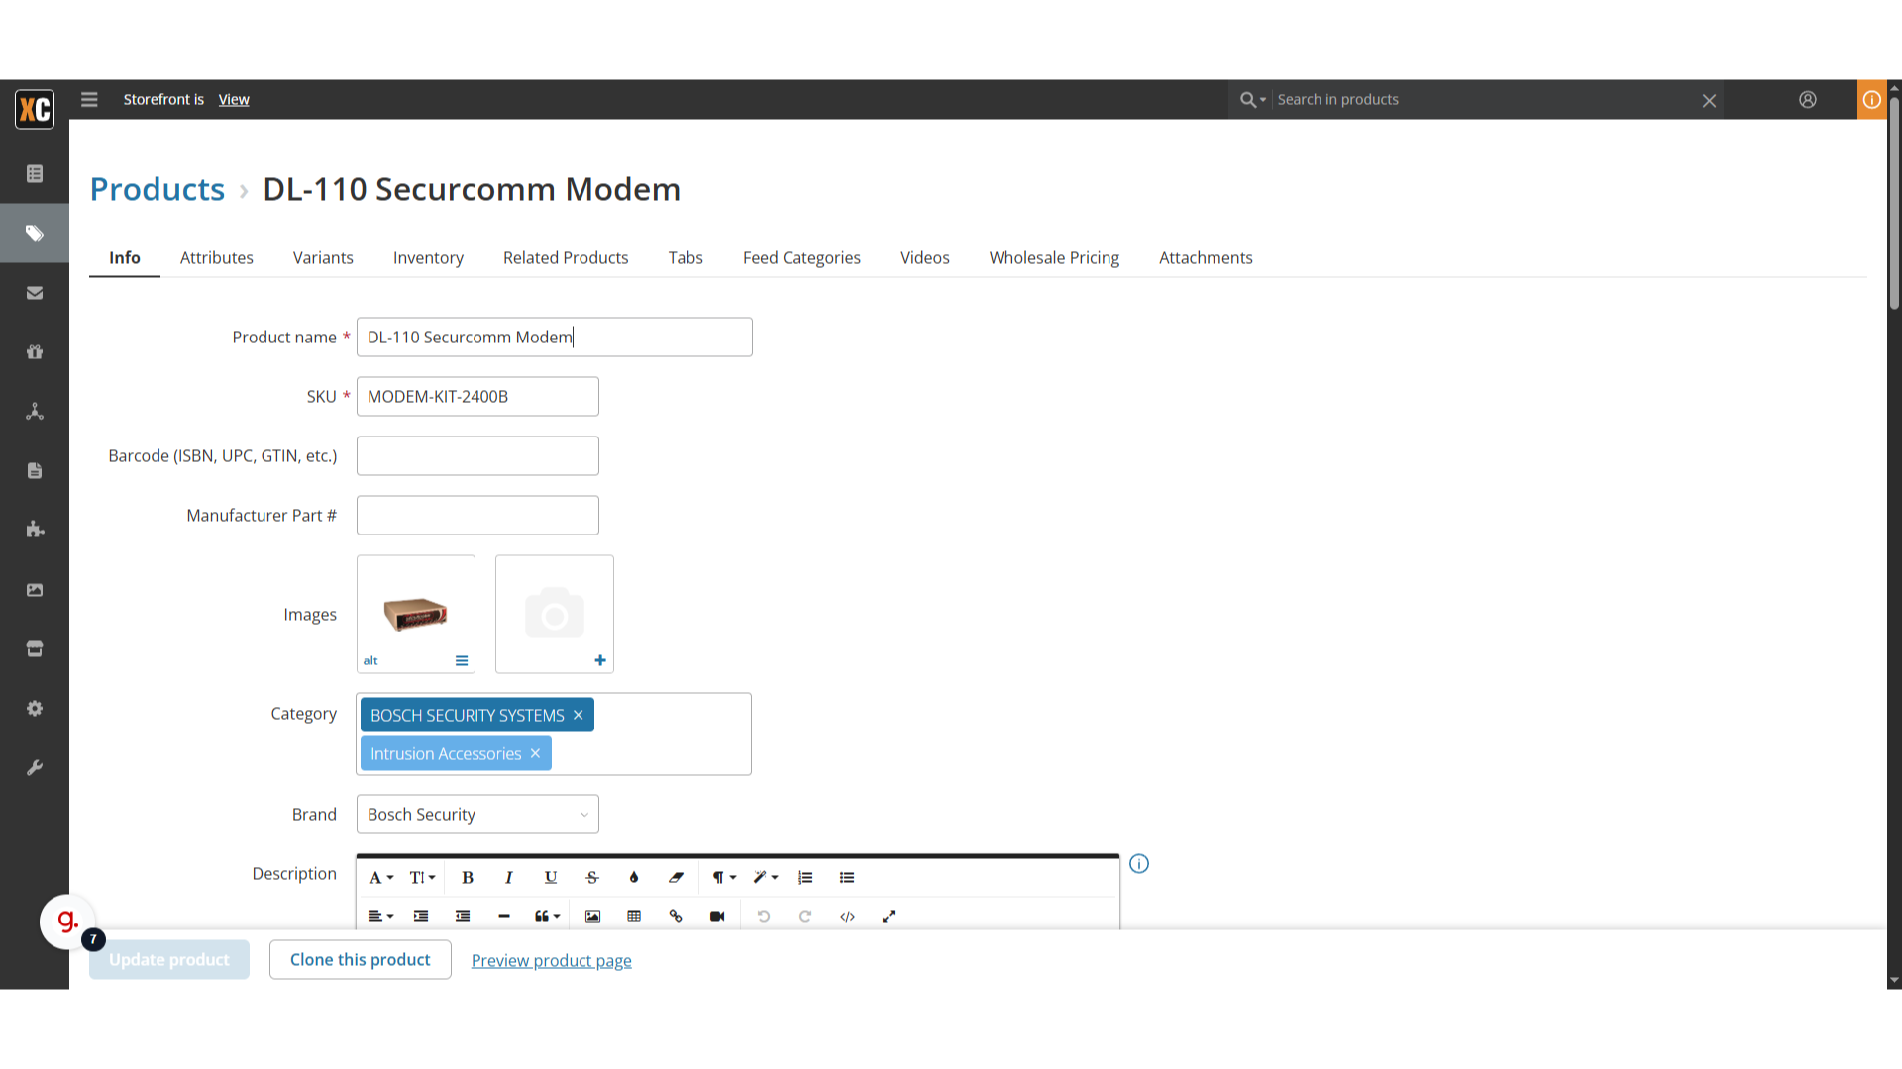This screenshot has width=1902, height=1069.
Task: Click the Clone this product button
Action: pyautogui.click(x=361, y=959)
